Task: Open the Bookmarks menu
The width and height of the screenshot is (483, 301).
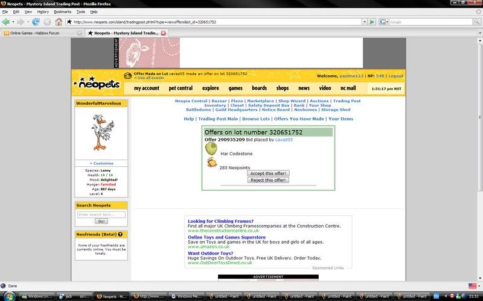Action: (x=62, y=11)
